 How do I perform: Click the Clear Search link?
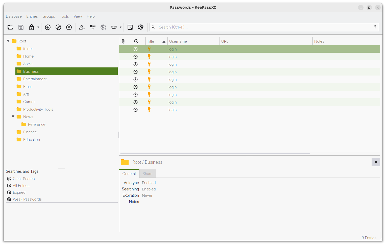tap(24, 179)
